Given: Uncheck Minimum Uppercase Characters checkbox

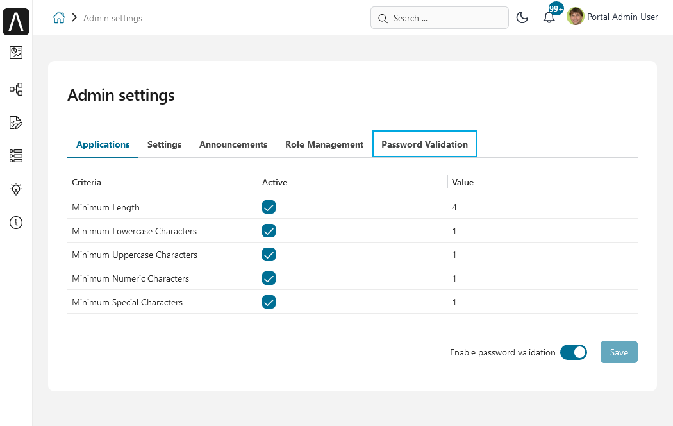Looking at the screenshot, I should (x=269, y=255).
